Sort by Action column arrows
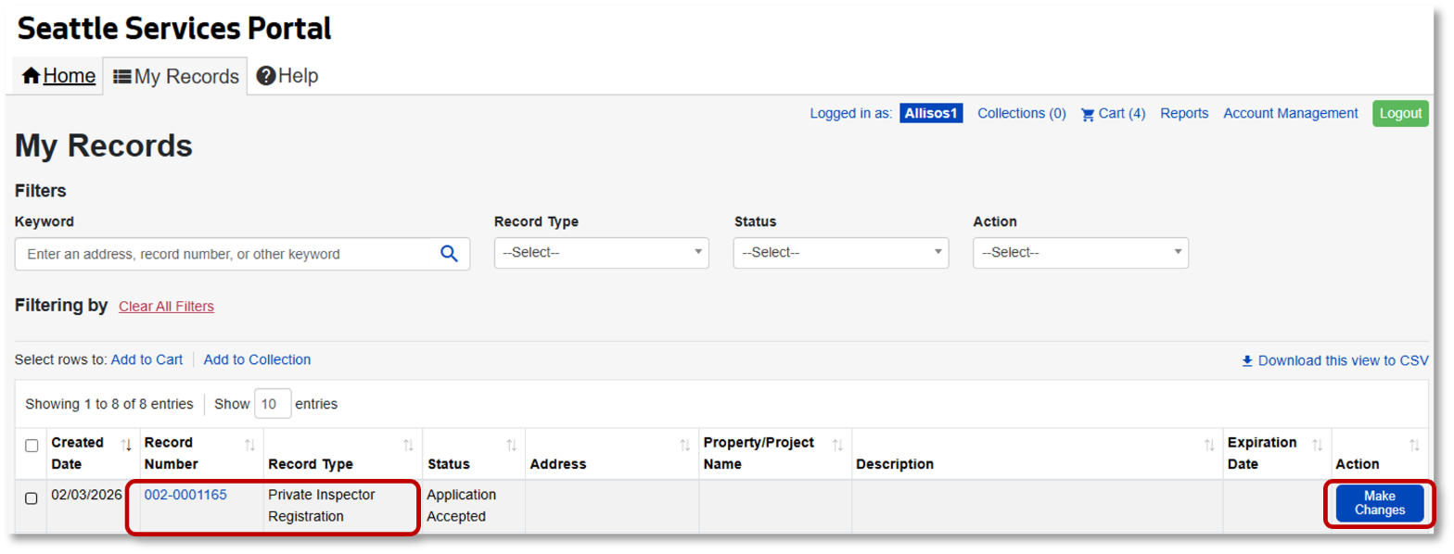Image resolution: width=1454 pixels, height=554 pixels. pyautogui.click(x=1414, y=445)
